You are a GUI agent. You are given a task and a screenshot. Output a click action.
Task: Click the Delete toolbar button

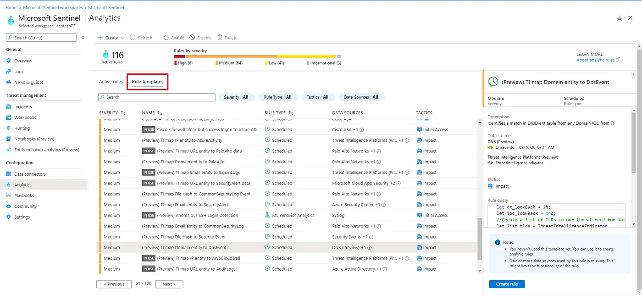point(227,38)
